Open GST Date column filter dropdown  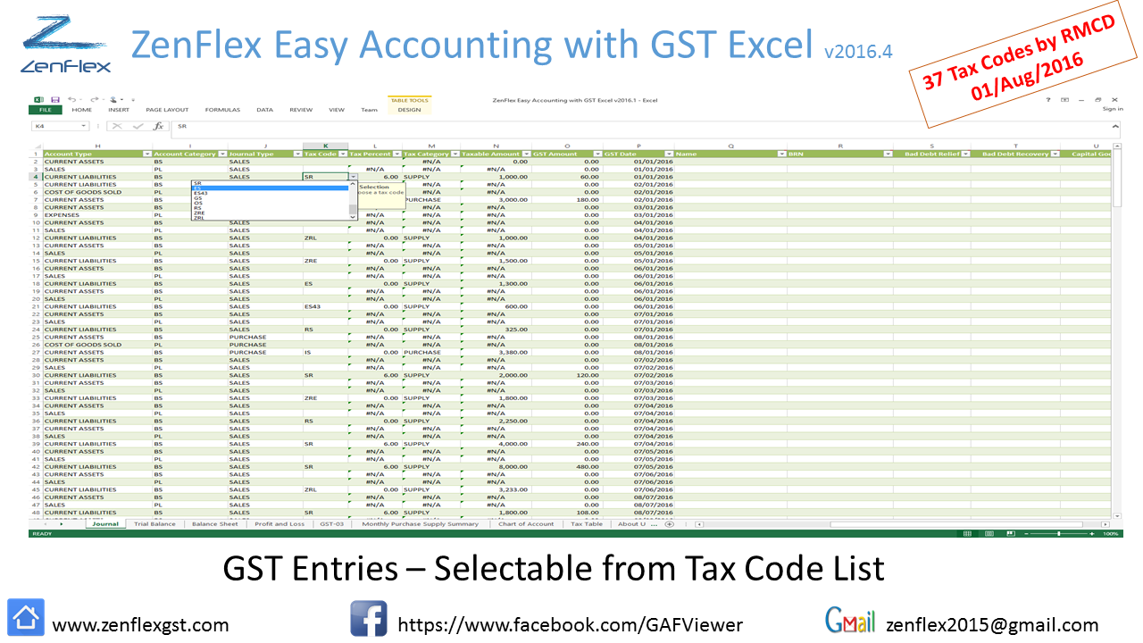click(x=669, y=154)
